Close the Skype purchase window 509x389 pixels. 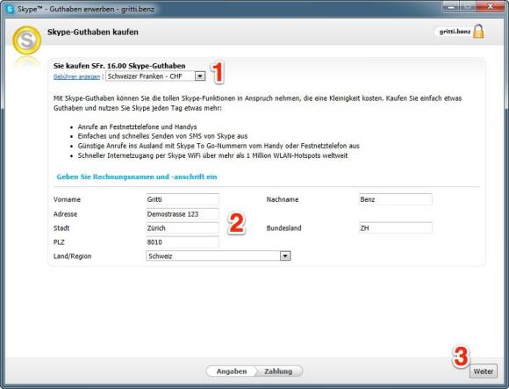(x=491, y=7)
